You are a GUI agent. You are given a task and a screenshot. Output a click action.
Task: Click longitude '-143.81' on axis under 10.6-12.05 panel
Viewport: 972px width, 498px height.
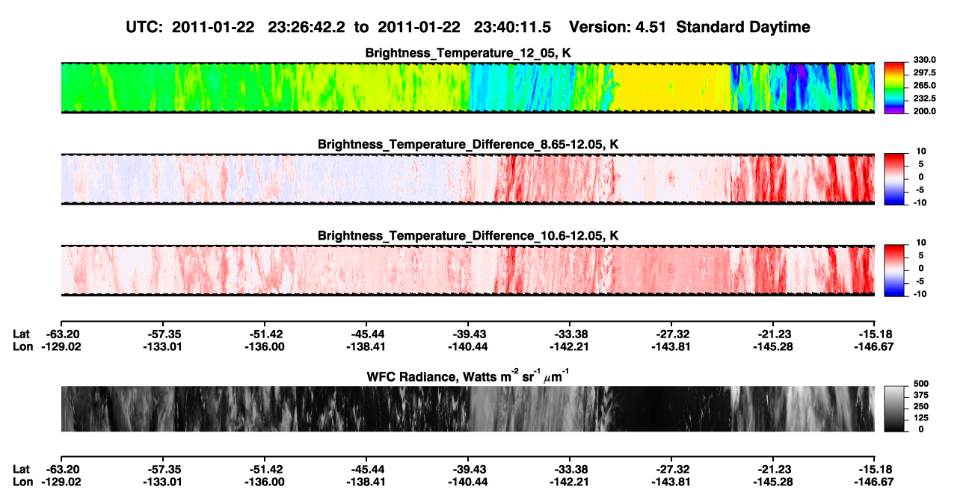pos(671,346)
